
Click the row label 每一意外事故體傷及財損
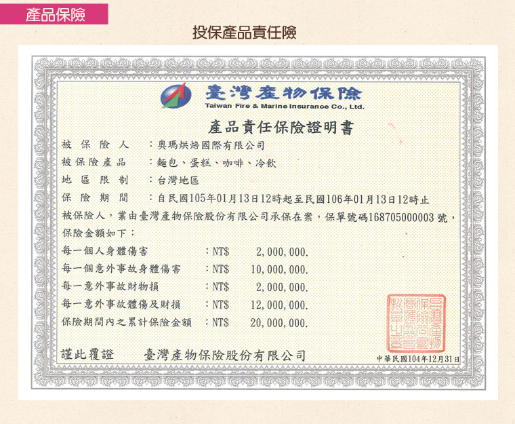pyautogui.click(x=121, y=305)
